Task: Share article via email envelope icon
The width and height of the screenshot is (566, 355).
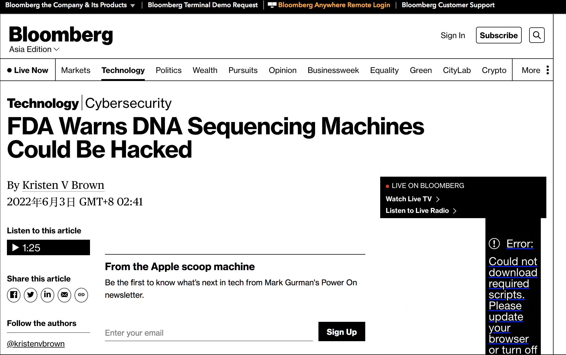Action: tap(64, 295)
